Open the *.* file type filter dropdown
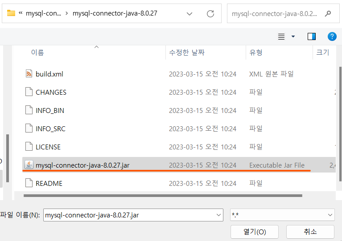Image resolution: width=342 pixels, height=241 pixels. [x=282, y=215]
